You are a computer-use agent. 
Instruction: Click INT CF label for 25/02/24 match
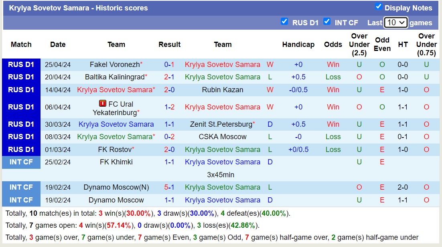point(21,162)
